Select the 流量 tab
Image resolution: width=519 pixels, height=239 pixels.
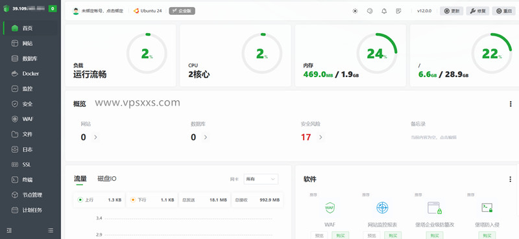(x=80, y=179)
